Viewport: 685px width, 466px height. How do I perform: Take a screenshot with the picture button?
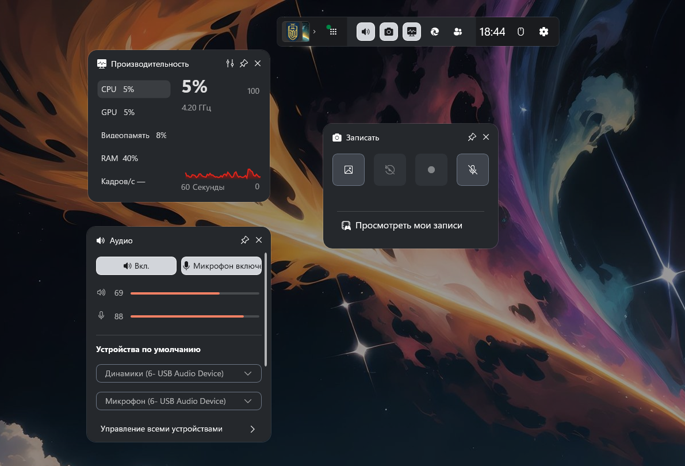click(x=348, y=170)
